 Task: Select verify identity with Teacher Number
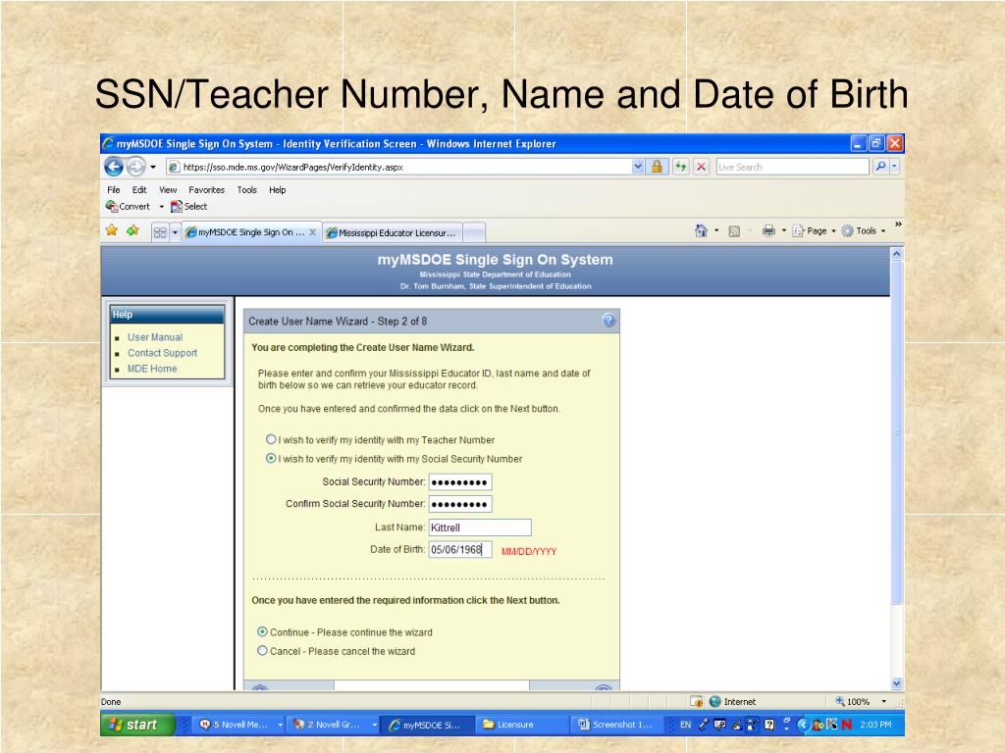(271, 440)
